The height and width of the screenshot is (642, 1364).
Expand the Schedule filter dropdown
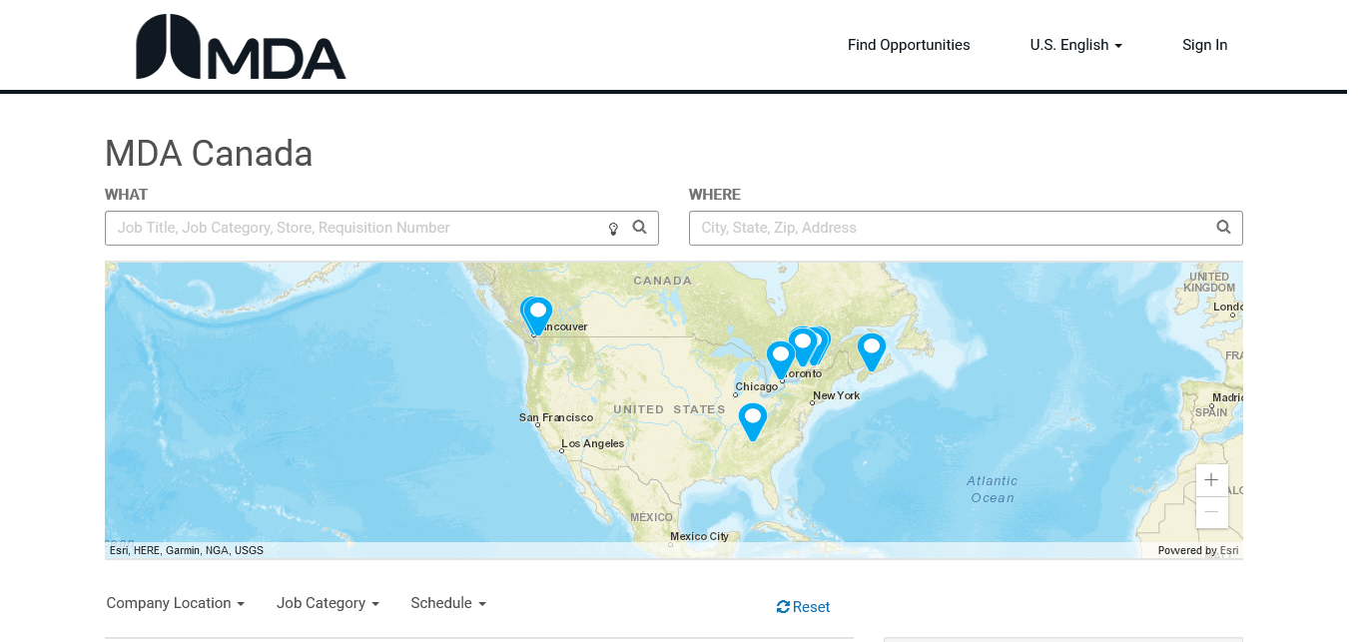[447, 603]
